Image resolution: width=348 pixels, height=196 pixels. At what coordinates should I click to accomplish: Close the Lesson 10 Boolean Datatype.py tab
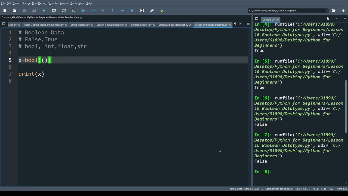230,25
